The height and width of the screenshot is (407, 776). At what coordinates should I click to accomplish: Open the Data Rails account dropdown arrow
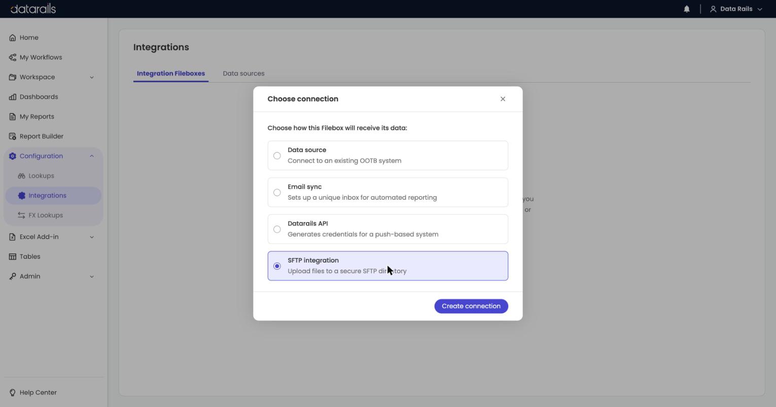pos(760,9)
